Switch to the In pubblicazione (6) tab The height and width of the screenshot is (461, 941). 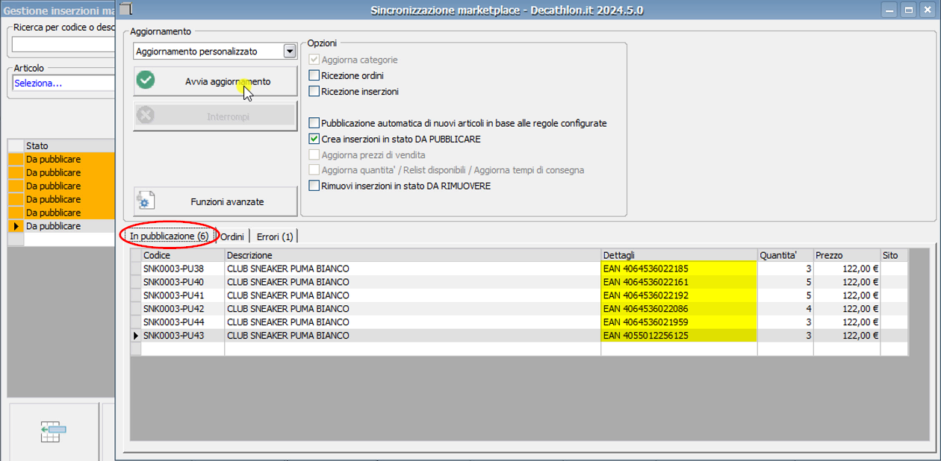[x=169, y=236]
